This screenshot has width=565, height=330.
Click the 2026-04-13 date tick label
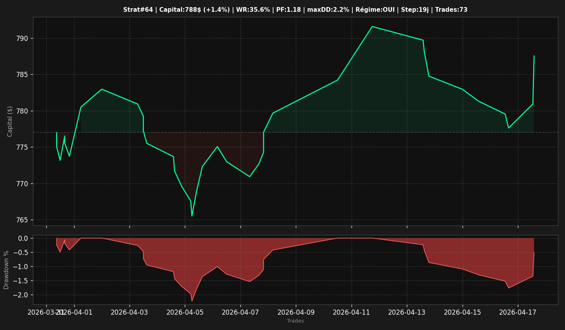tap(407, 312)
